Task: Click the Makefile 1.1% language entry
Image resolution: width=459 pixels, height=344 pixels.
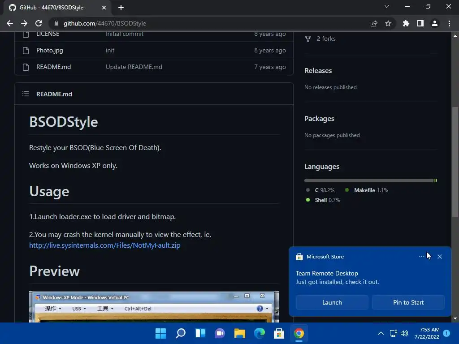Action: (367, 190)
